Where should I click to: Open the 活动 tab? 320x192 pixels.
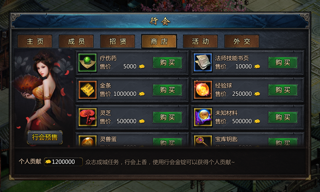200,41
